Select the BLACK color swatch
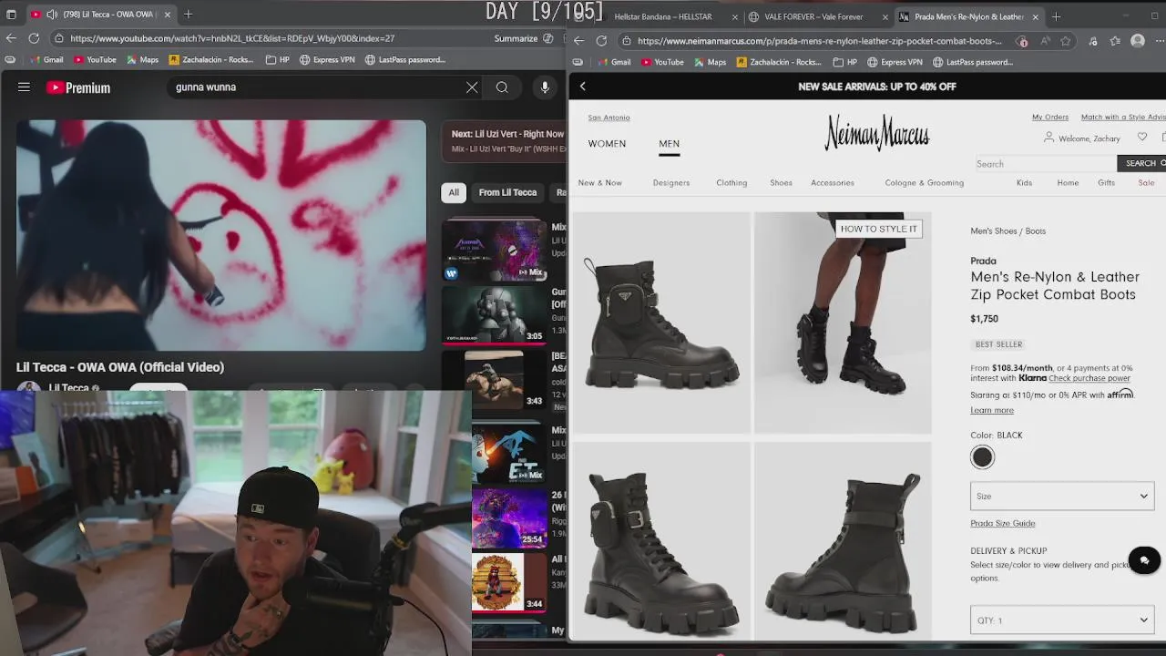Viewport: 1166px width, 656px height. tap(982, 457)
